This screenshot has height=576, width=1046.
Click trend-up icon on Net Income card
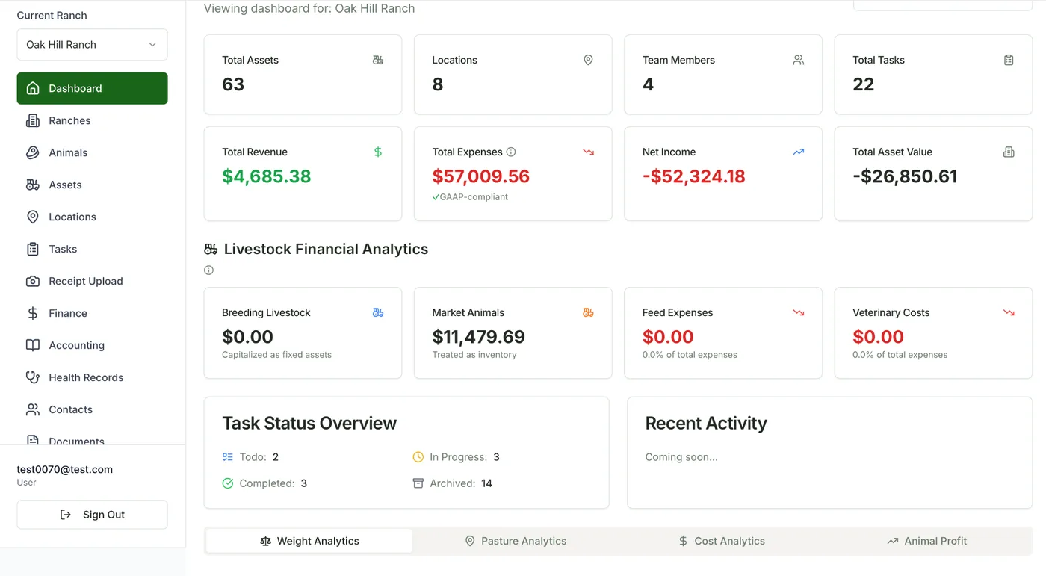click(x=799, y=152)
